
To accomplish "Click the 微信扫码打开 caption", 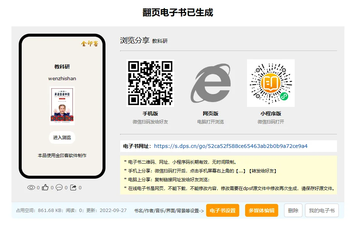I will pyautogui.click(x=271, y=122).
